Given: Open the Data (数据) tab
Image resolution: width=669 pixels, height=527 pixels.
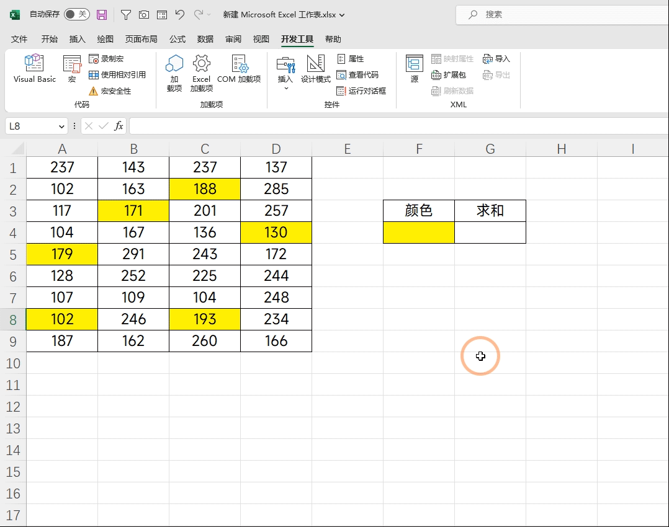Looking at the screenshot, I should click(205, 39).
